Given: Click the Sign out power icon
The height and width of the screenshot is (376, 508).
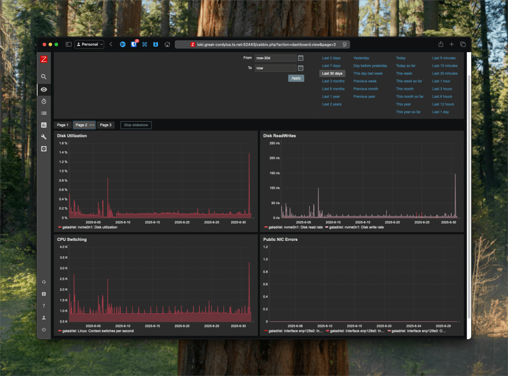Looking at the screenshot, I should [x=44, y=329].
